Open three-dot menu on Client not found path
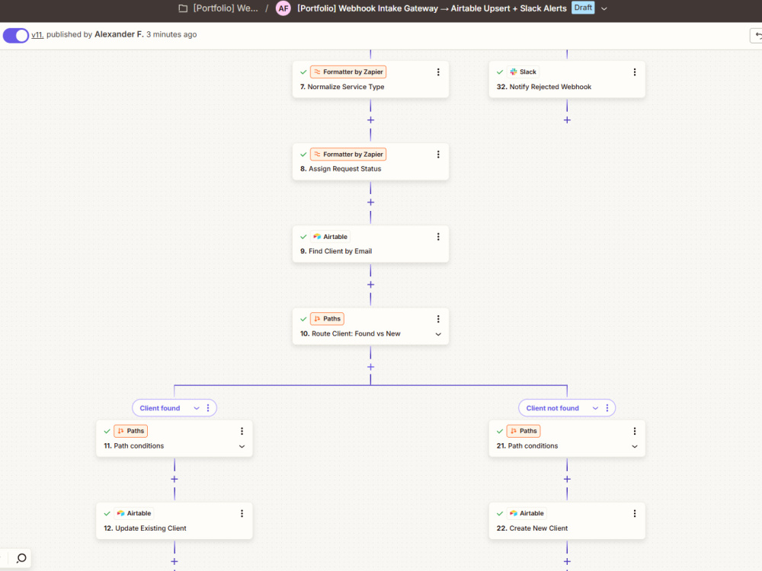The image size is (762, 571). [x=607, y=408]
